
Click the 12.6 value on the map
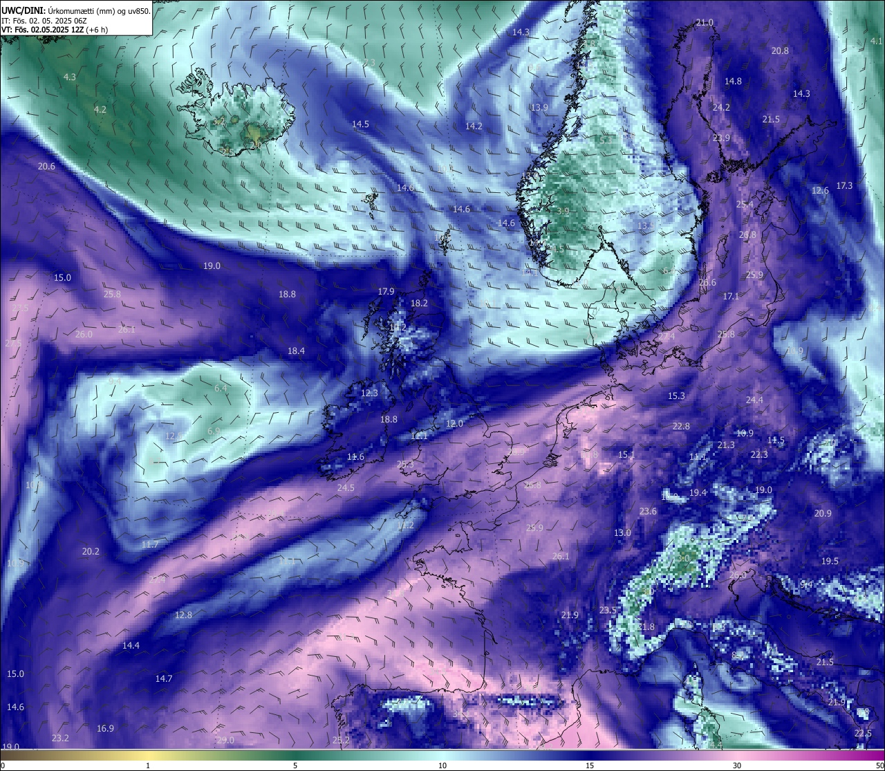coord(820,190)
